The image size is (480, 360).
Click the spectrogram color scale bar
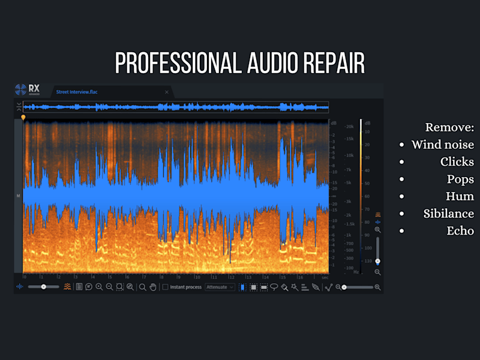coord(361,196)
